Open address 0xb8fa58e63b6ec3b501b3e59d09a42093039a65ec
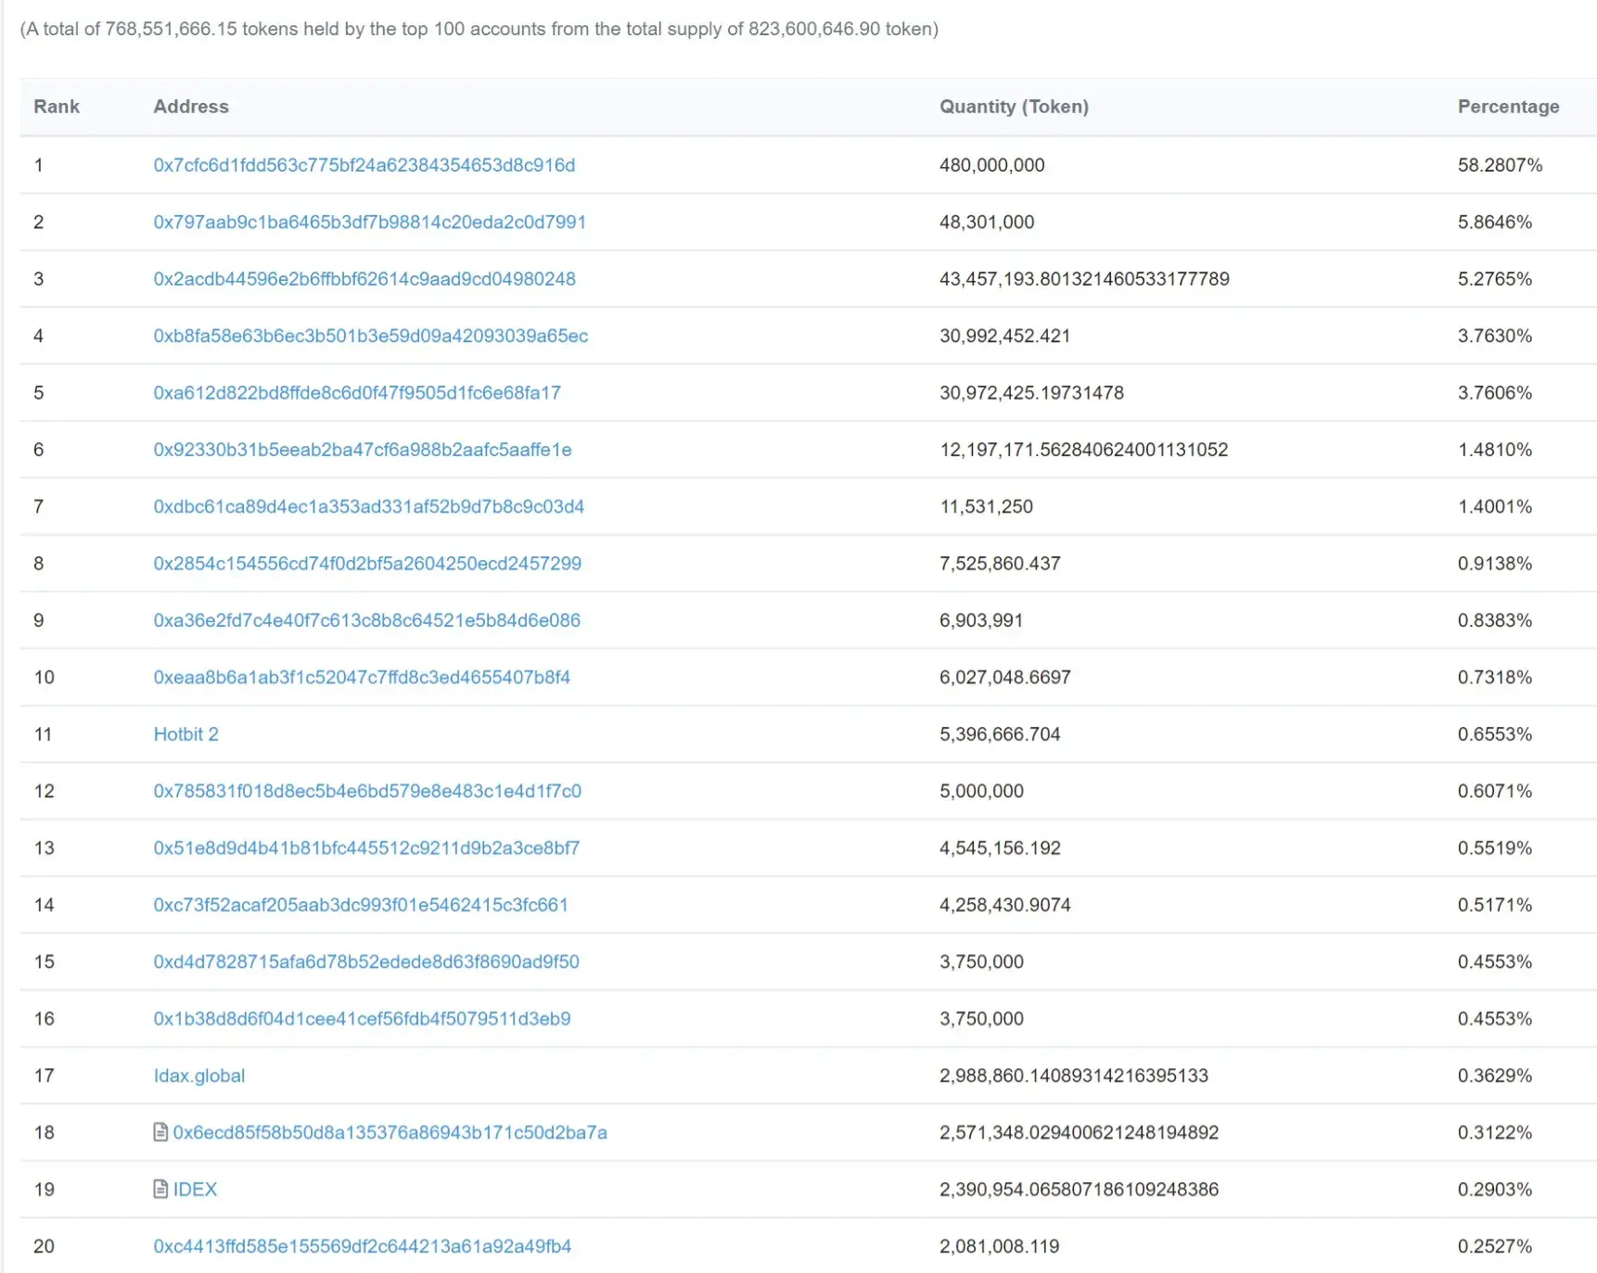 pyautogui.click(x=371, y=336)
